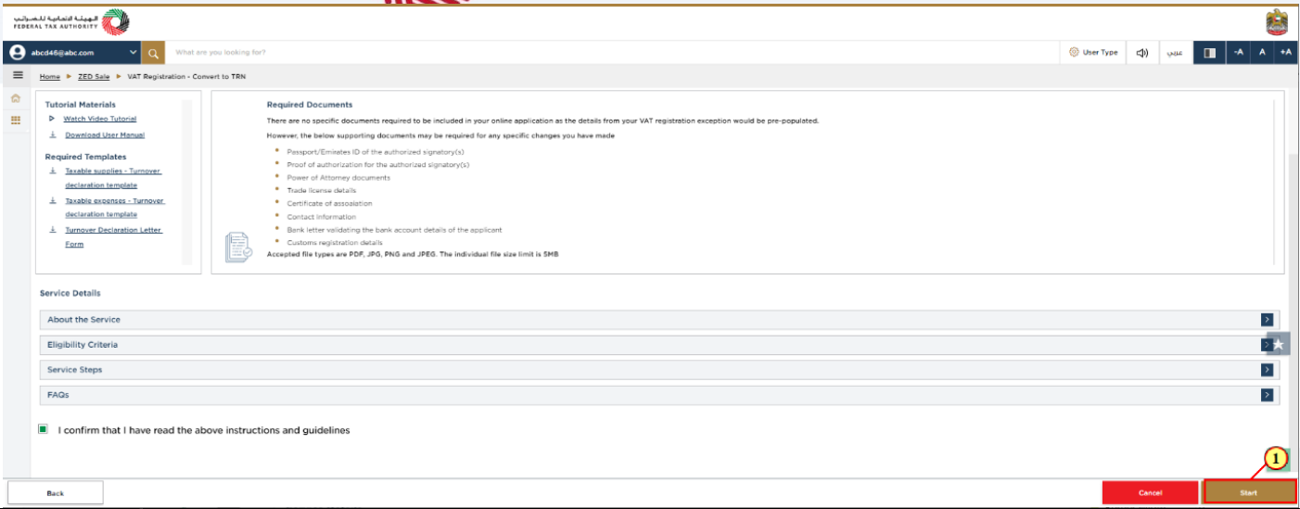Uncheck the confirm instructions checkbox
This screenshot has width=1300, height=509.
[44, 430]
